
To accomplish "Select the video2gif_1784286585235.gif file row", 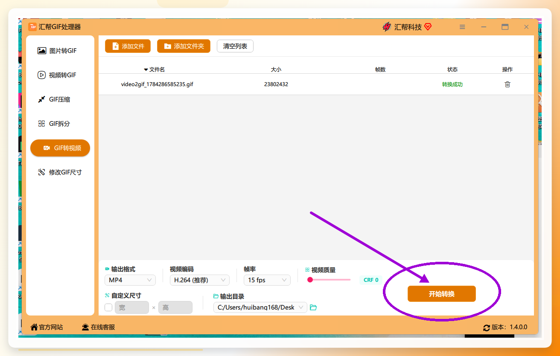I will pos(316,84).
